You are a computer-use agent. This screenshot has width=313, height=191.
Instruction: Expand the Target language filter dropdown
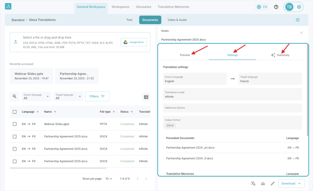(x=68, y=96)
